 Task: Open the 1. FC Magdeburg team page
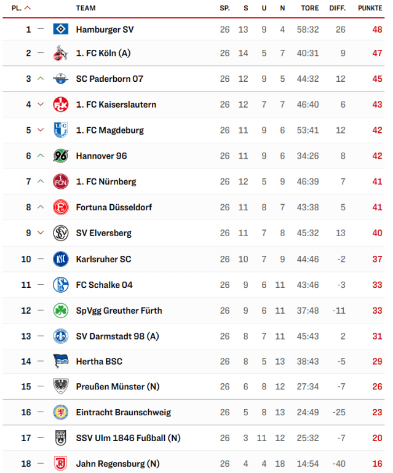(x=109, y=130)
